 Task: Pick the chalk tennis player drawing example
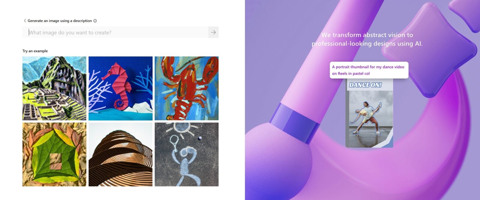click(187, 154)
